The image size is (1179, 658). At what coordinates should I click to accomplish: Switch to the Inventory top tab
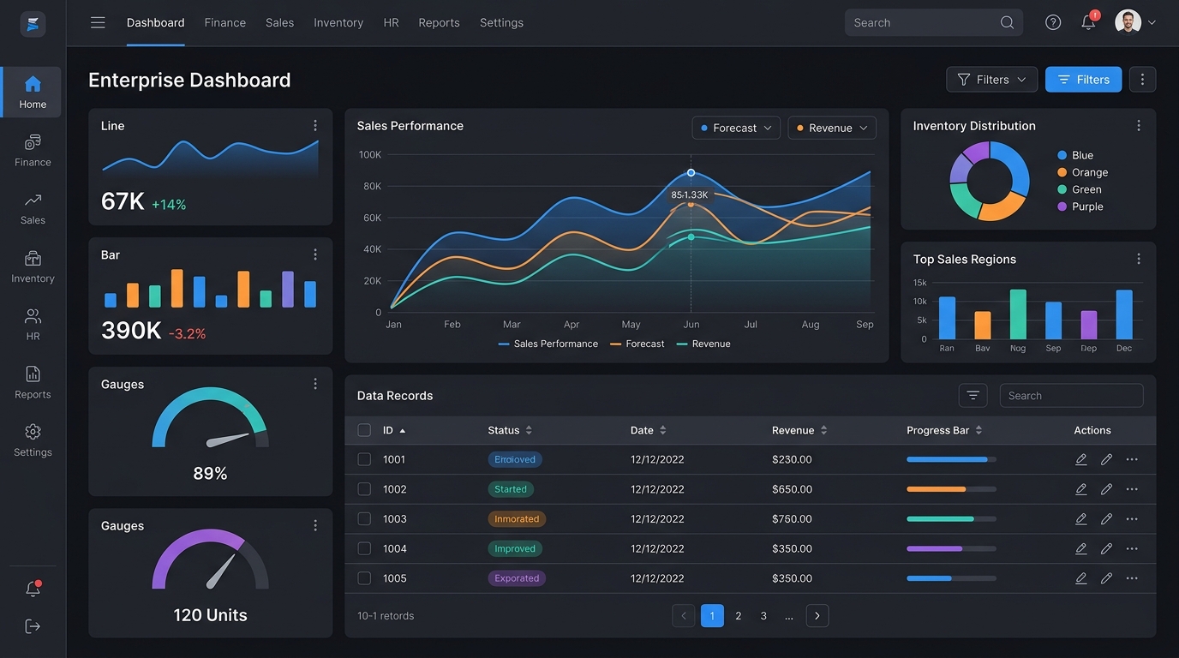[x=338, y=23]
